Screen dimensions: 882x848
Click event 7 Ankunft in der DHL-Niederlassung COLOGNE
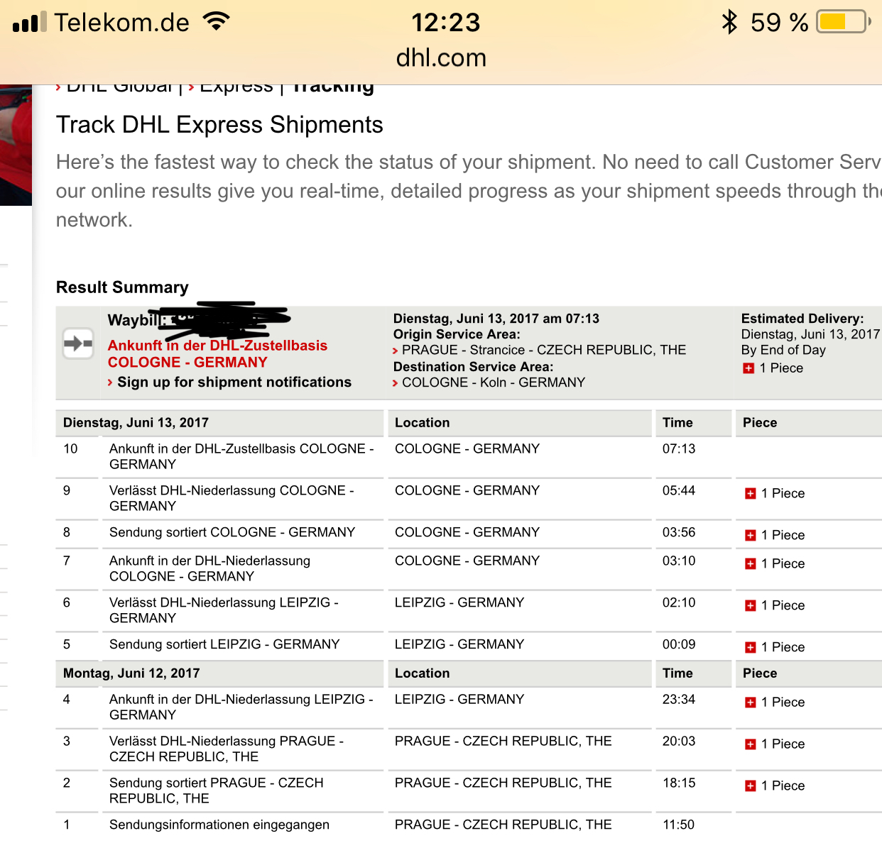(209, 568)
